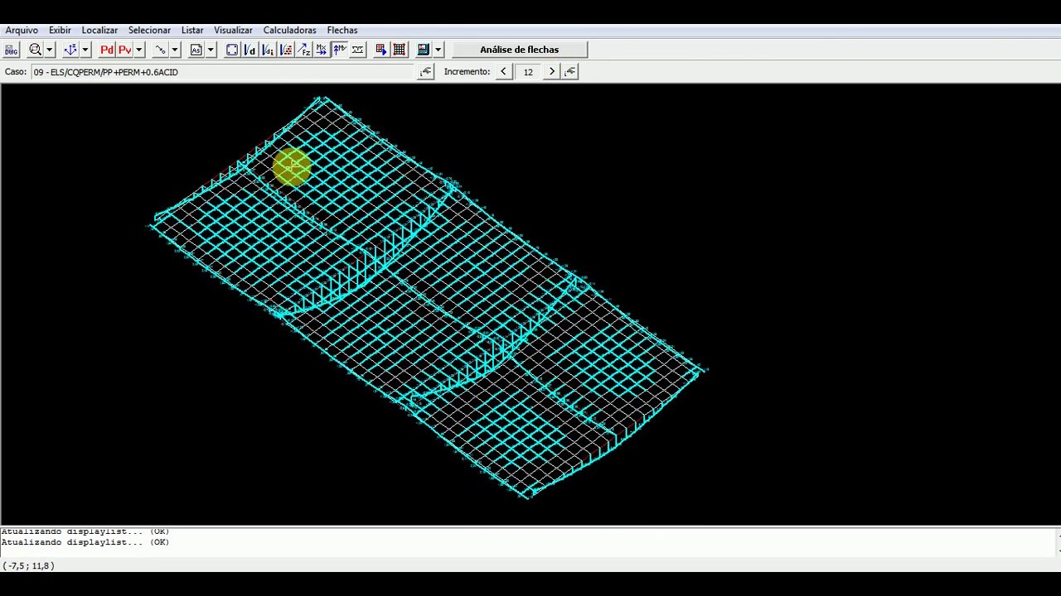The width and height of the screenshot is (1061, 596).
Task: Toggle the red hatched diagram icon
Action: pyautogui.click(x=286, y=50)
